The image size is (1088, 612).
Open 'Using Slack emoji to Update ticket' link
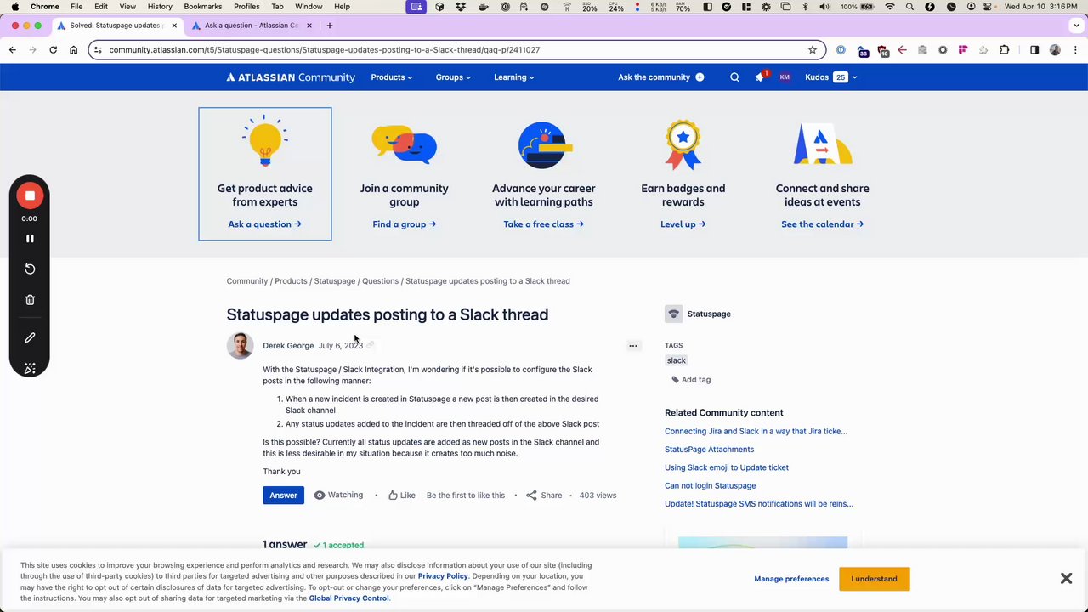727,467
